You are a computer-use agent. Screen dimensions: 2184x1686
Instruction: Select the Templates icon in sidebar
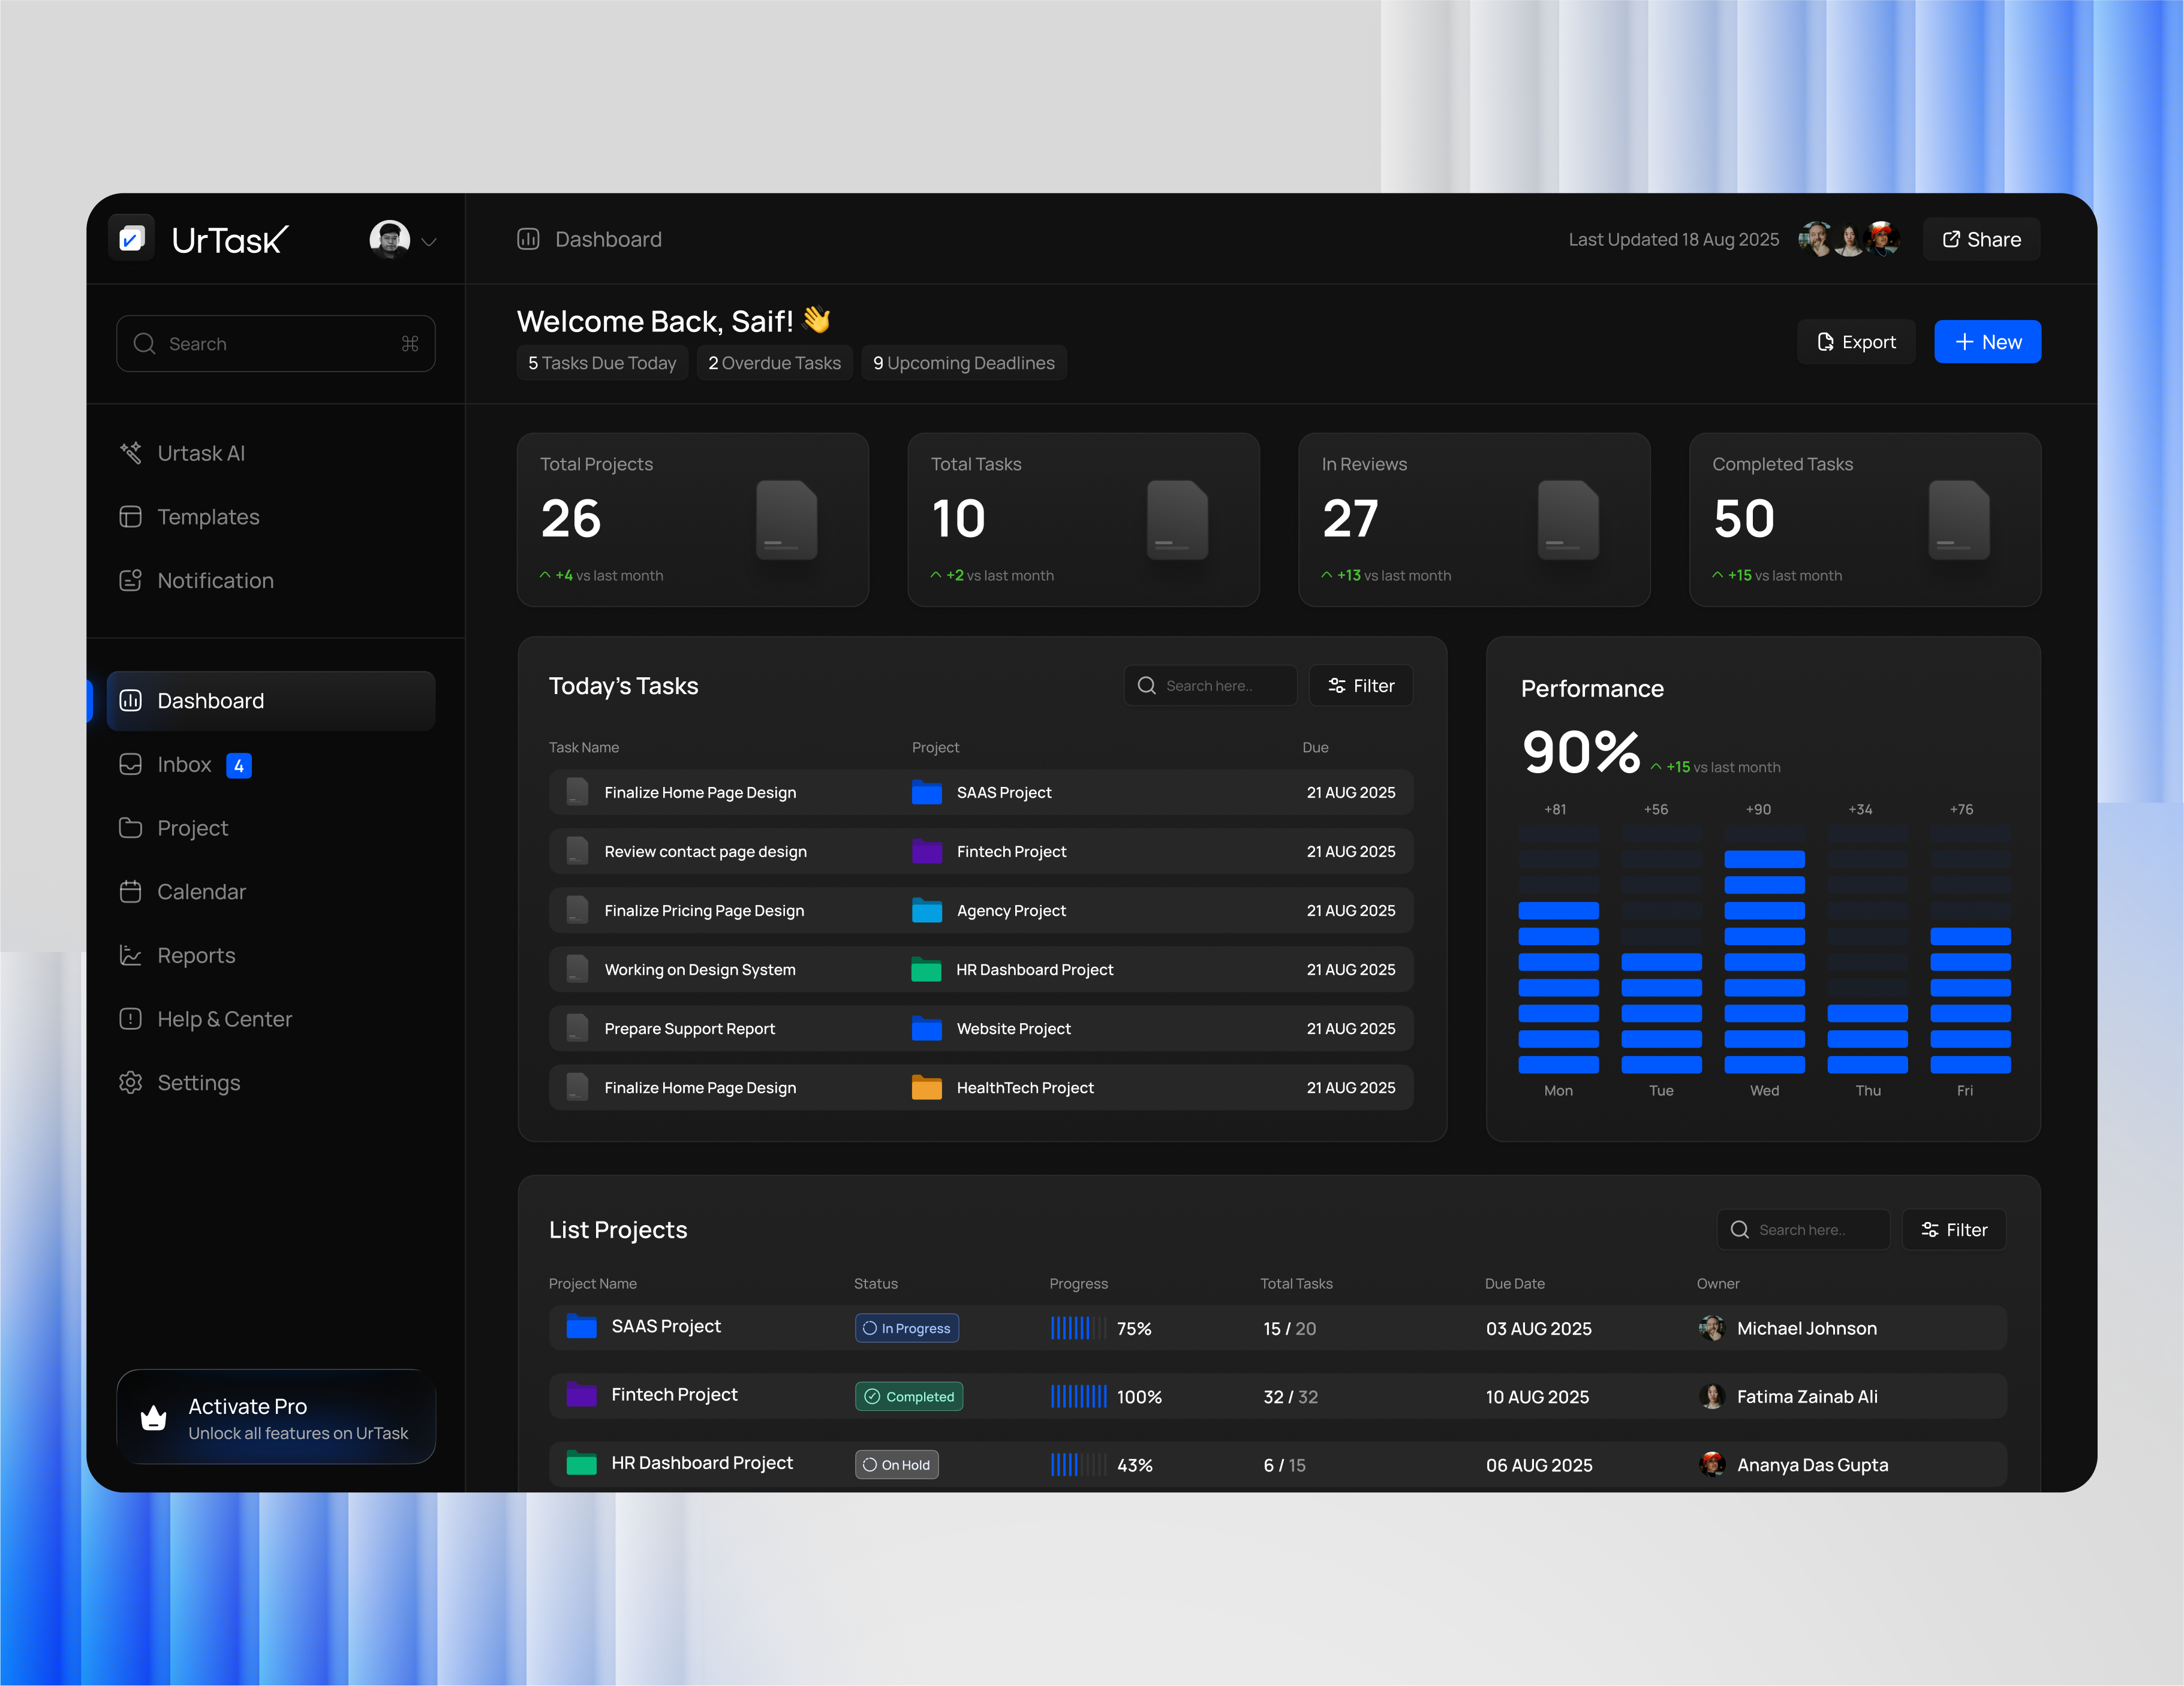tap(131, 517)
